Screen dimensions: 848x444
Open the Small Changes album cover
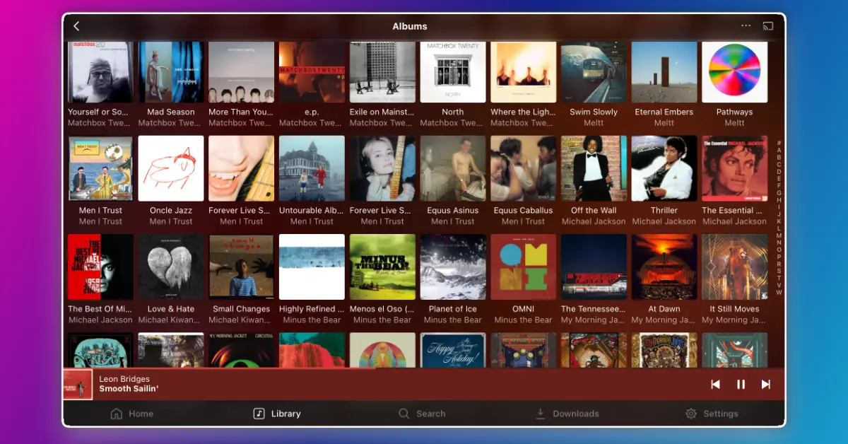pyautogui.click(x=242, y=267)
